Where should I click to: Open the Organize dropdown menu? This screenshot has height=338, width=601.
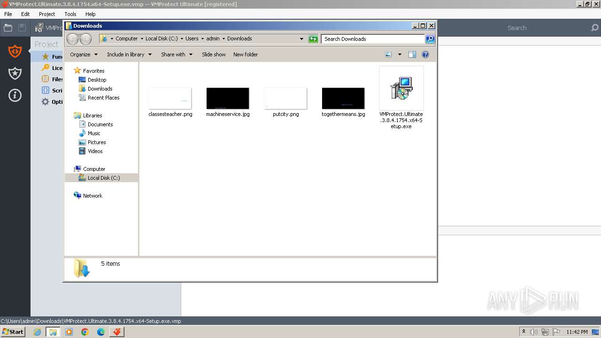(84, 54)
